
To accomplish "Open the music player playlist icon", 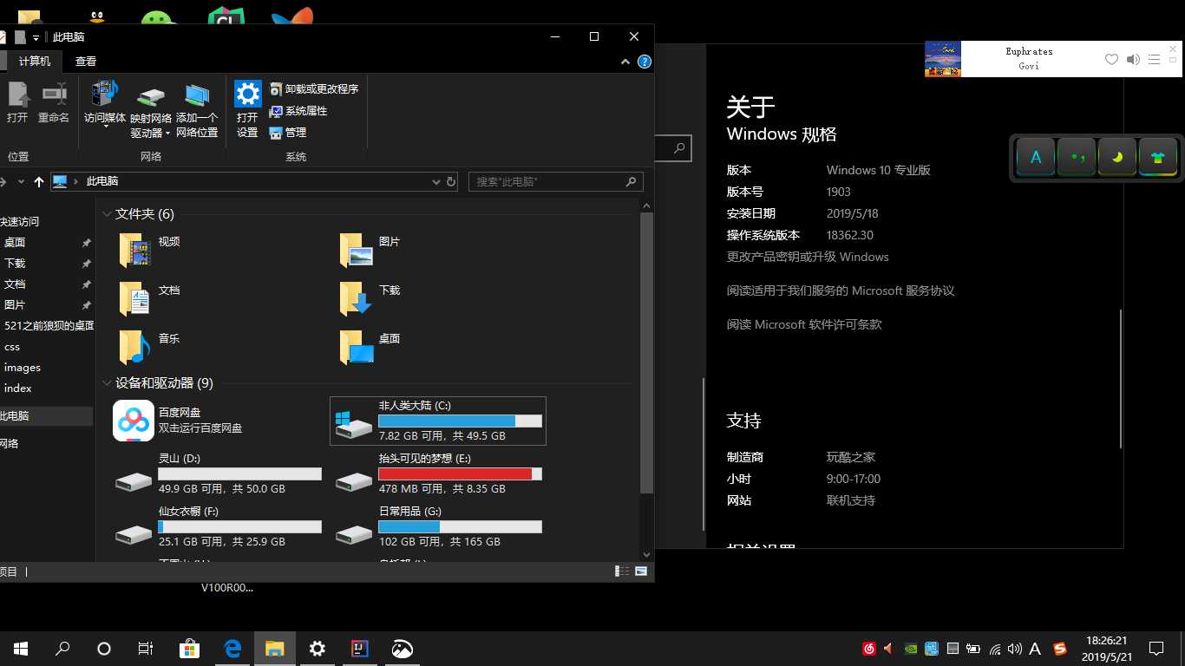I will click(x=1154, y=59).
